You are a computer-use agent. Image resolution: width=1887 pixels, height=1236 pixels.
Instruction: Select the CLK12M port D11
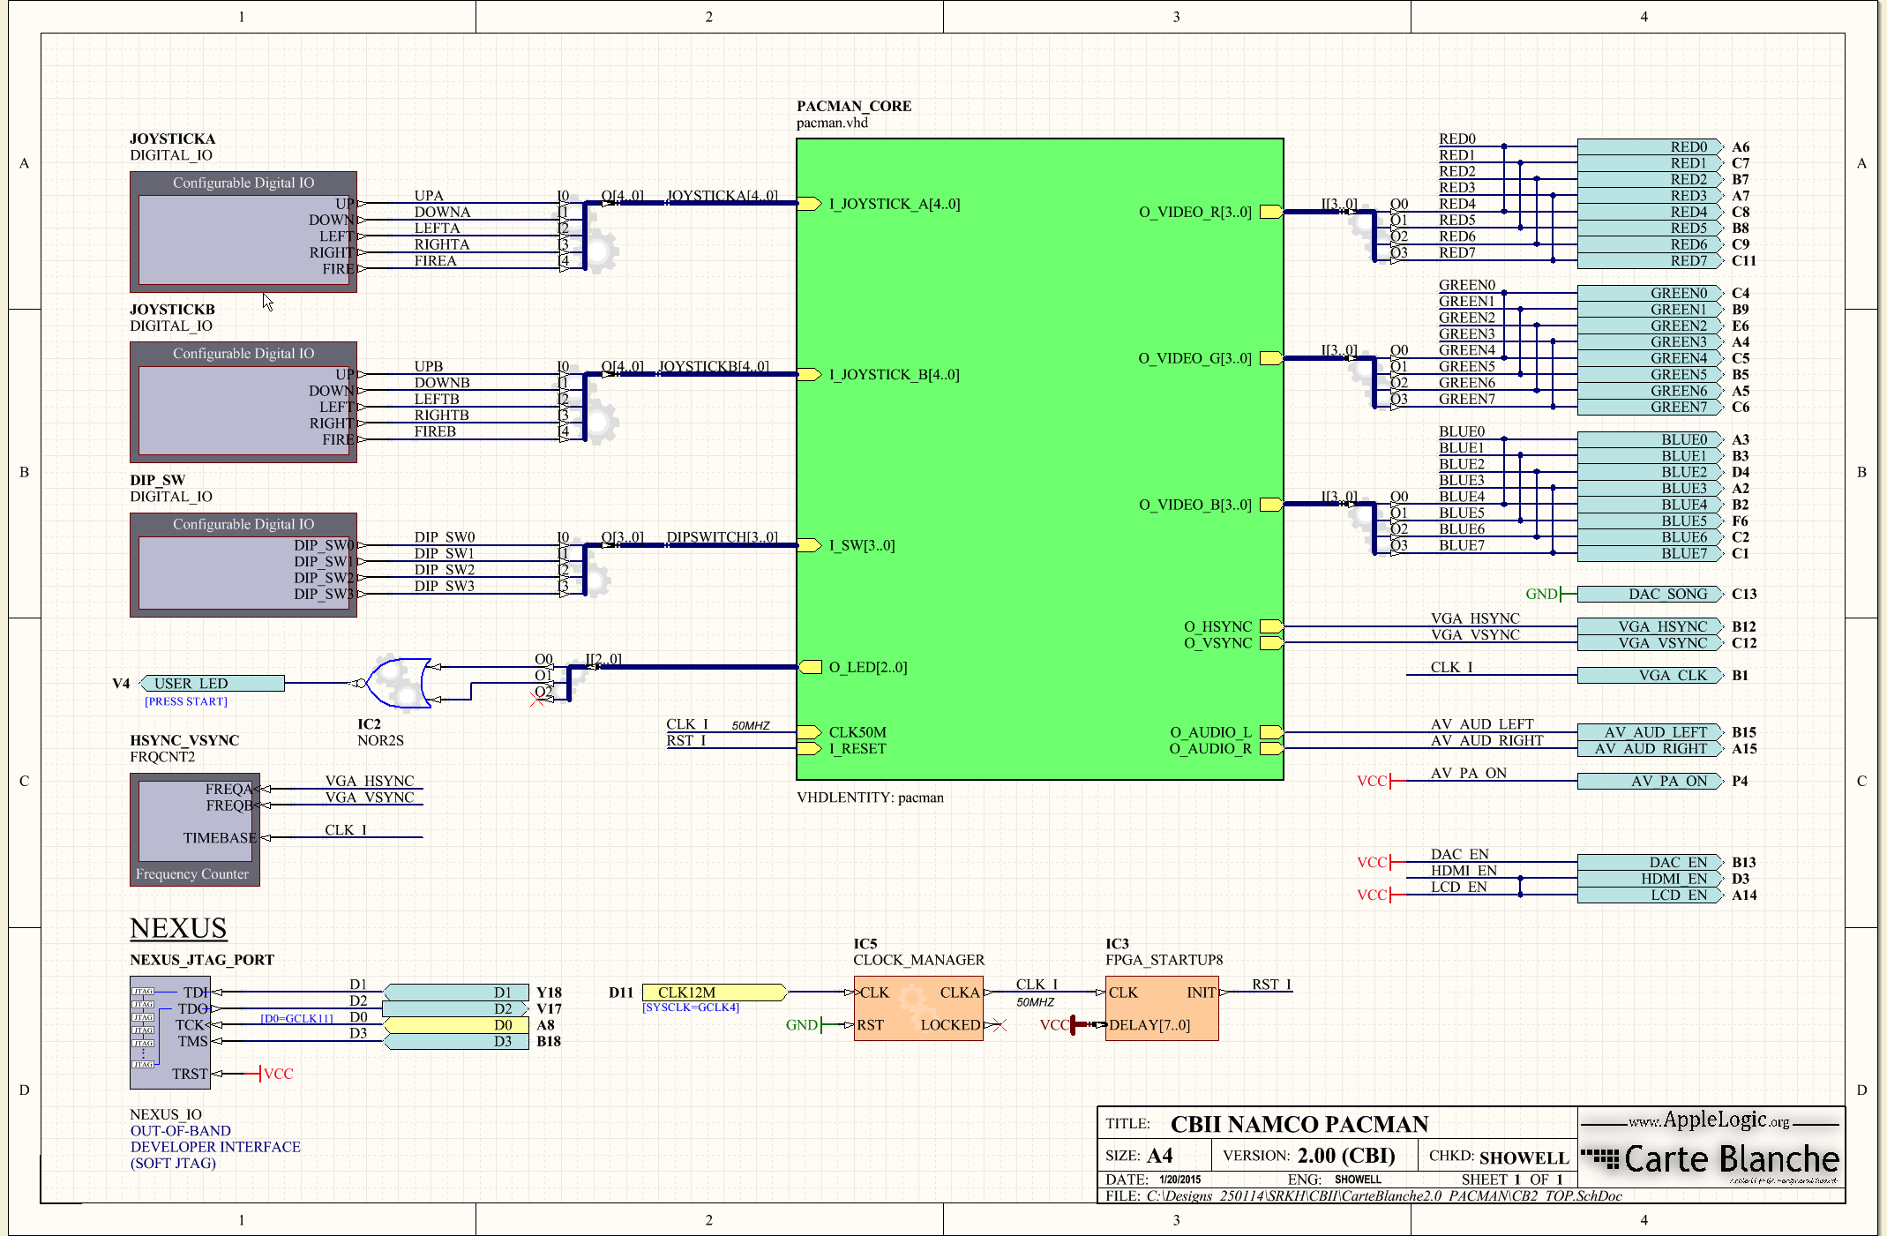[x=715, y=993]
